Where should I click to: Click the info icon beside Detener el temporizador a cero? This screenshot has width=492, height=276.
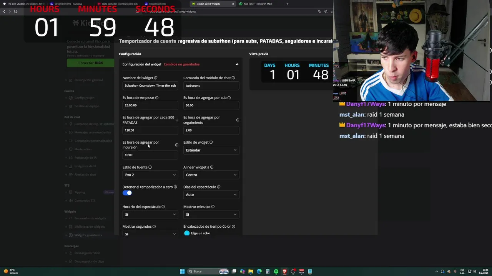point(175,187)
